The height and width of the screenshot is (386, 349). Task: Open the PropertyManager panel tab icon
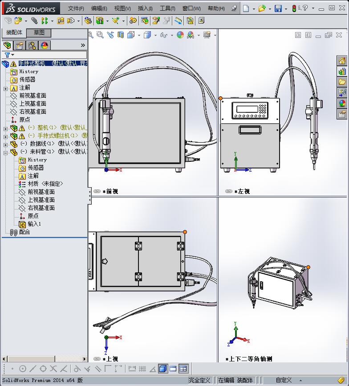pyautogui.click(x=20, y=45)
